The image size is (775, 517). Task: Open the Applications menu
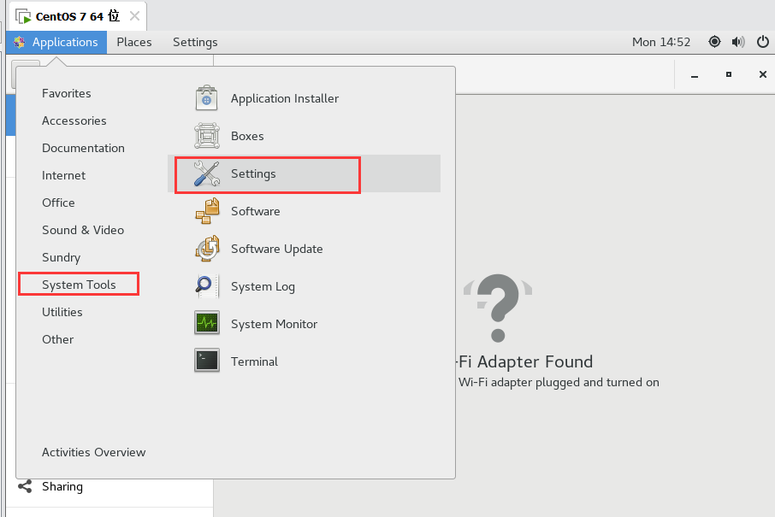coord(56,42)
